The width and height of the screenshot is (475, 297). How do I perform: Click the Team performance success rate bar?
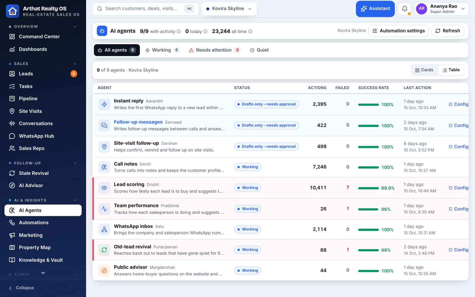[368, 209]
